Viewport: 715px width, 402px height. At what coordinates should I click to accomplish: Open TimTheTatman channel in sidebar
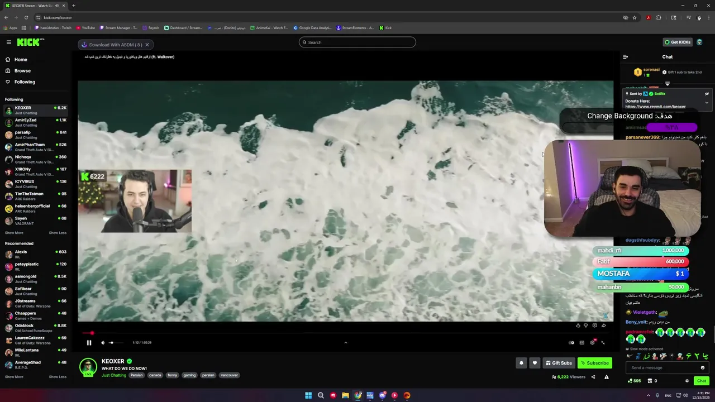pos(36,196)
